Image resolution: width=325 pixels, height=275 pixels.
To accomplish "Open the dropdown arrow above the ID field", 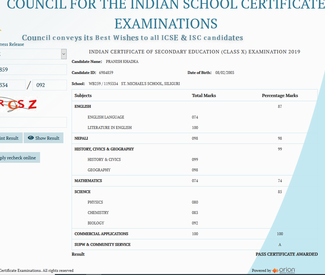I will [x=64, y=54].
